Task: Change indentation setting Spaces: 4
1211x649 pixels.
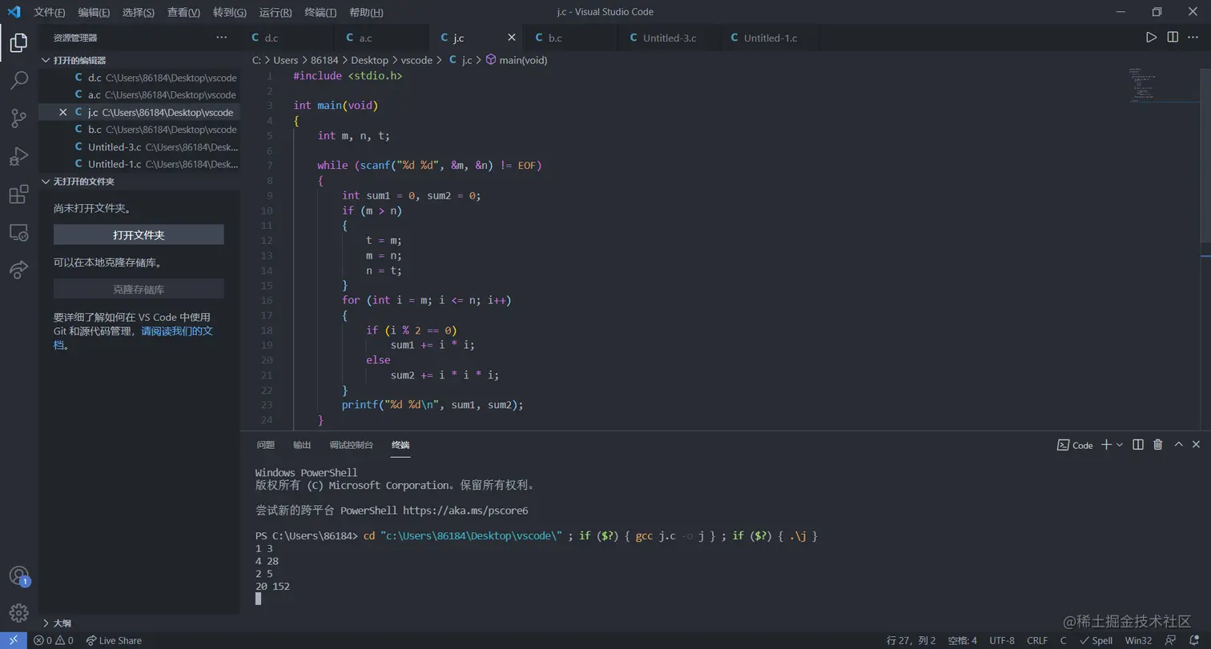Action: (x=963, y=640)
